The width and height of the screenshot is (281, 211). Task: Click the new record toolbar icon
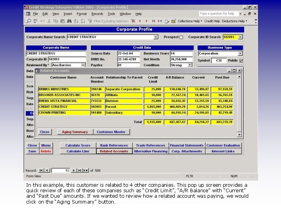click(160, 21)
